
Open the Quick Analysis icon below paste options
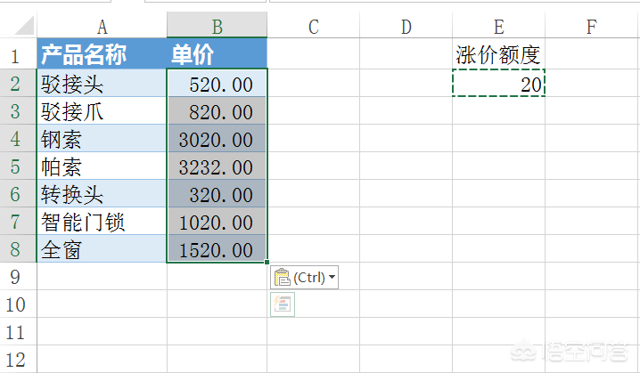coord(283,304)
